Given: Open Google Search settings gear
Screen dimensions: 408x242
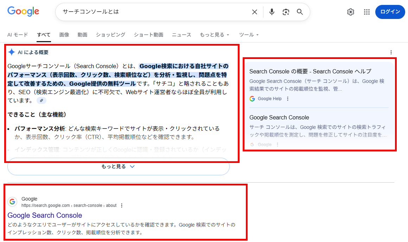Looking at the screenshot, I should click(351, 12).
